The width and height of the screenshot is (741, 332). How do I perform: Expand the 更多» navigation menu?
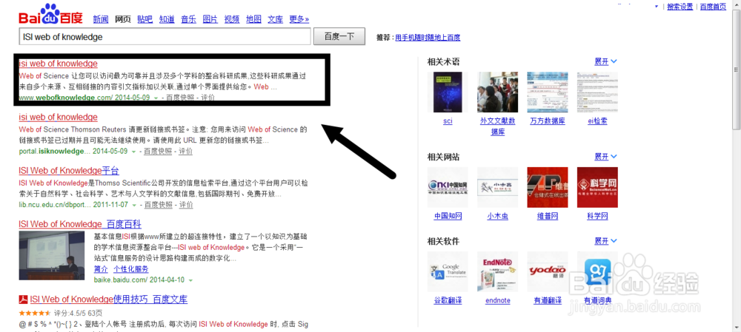299,19
